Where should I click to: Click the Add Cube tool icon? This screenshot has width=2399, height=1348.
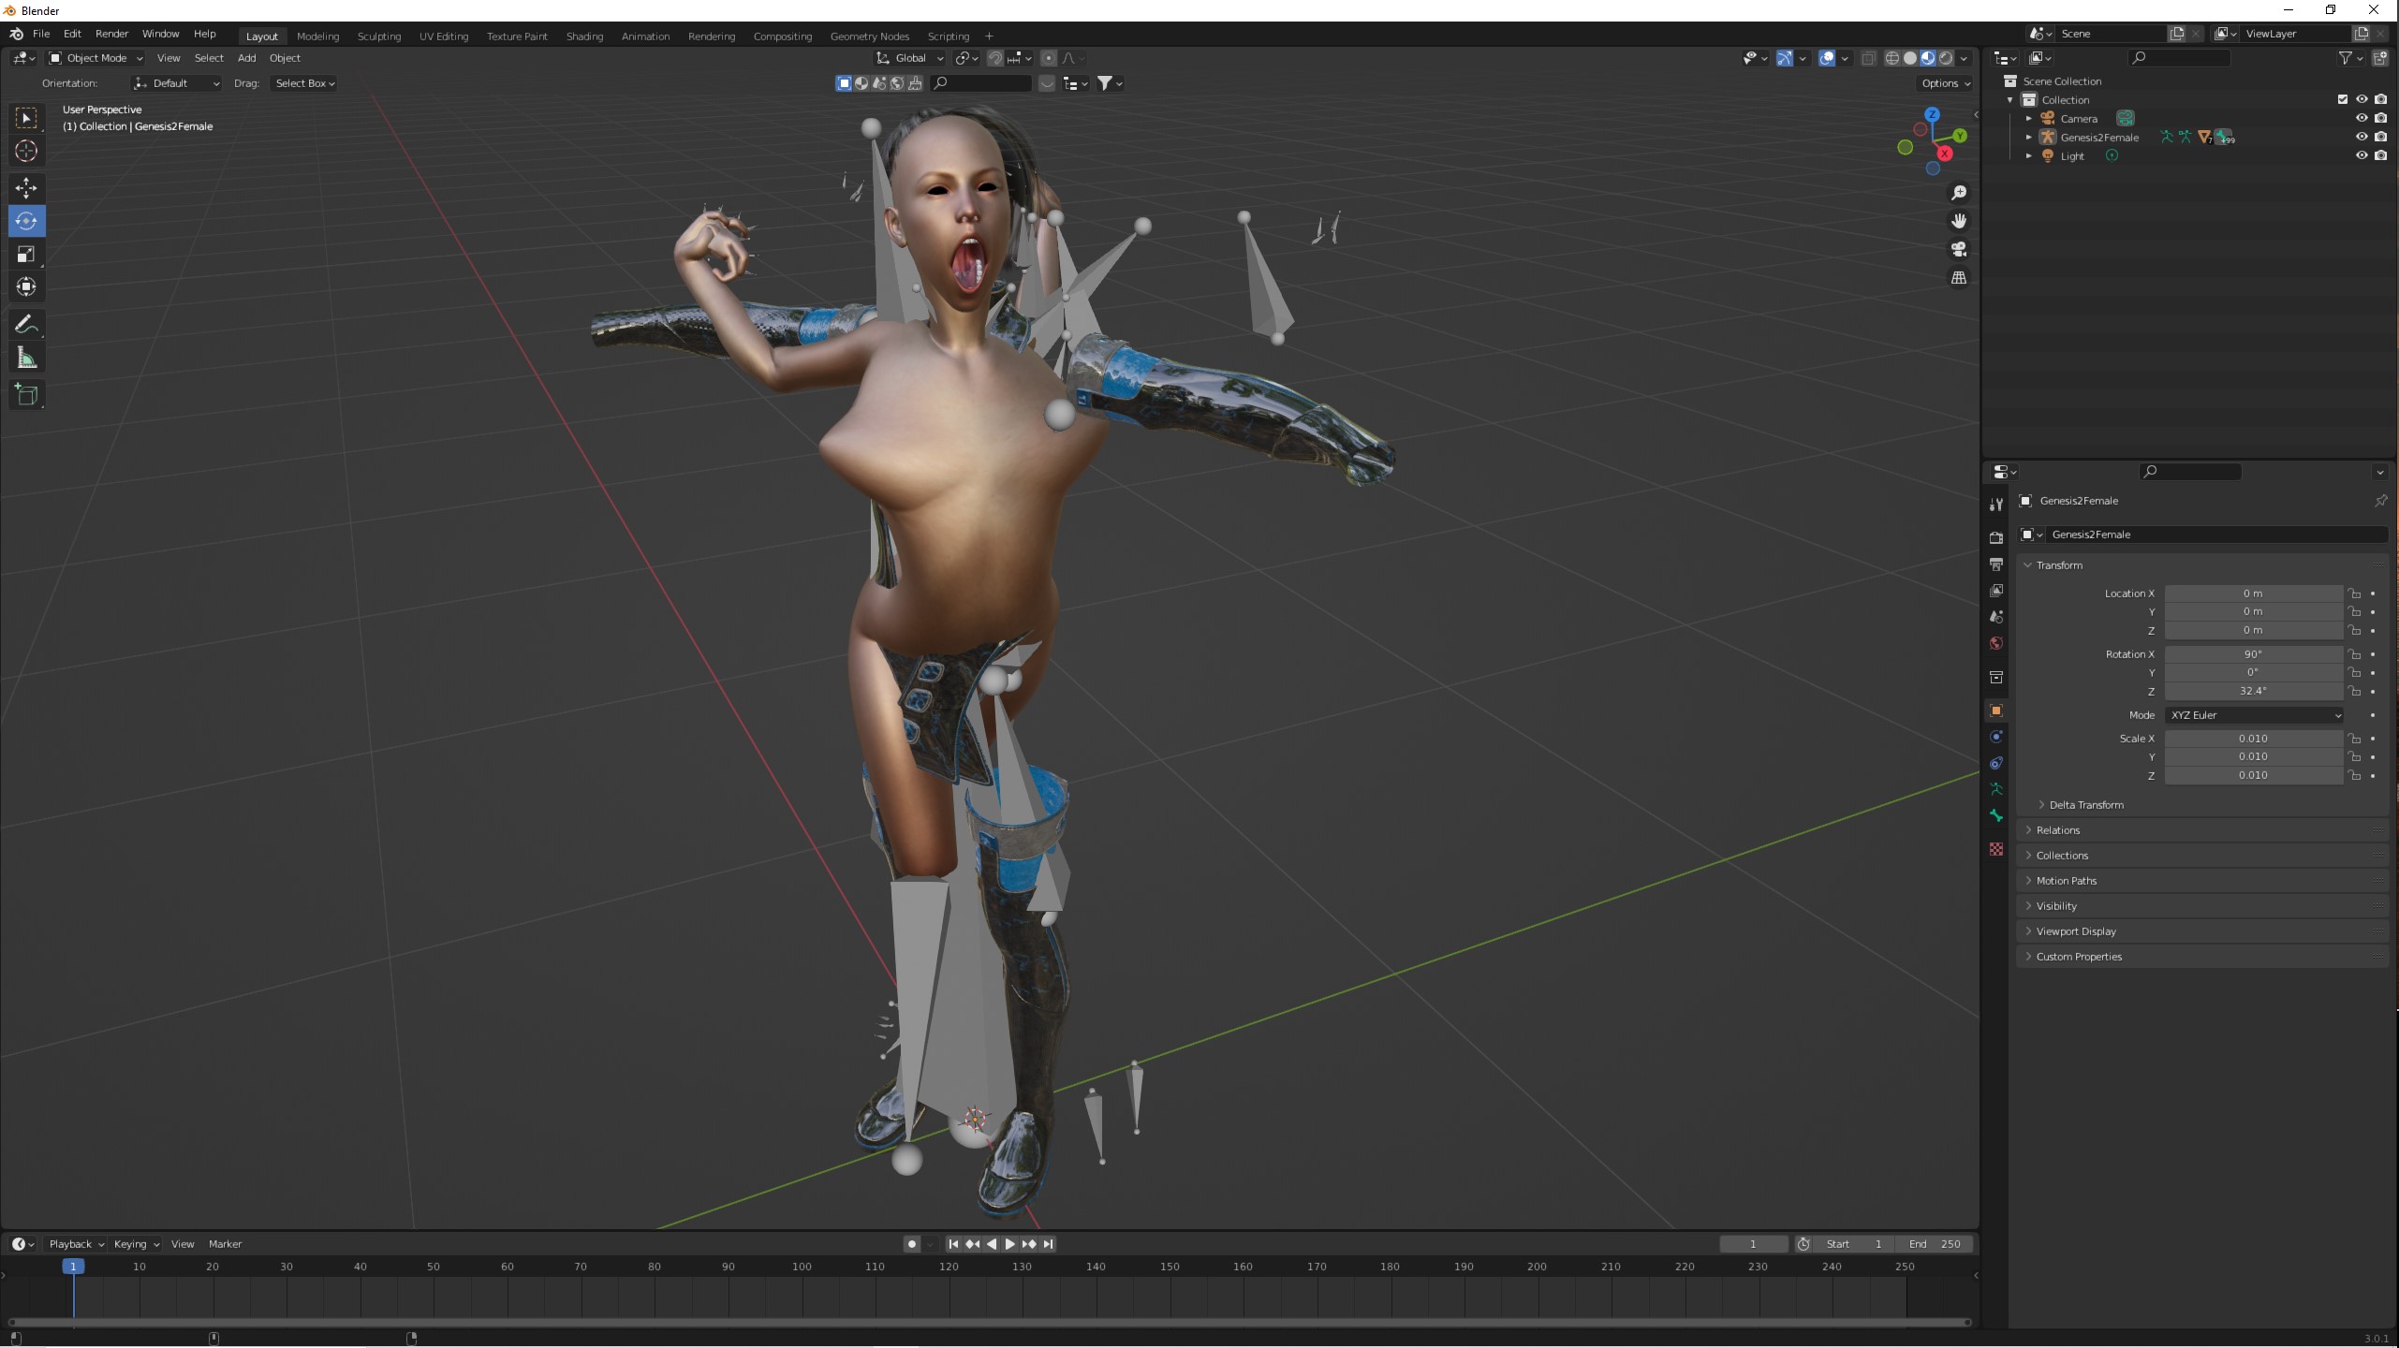[26, 395]
